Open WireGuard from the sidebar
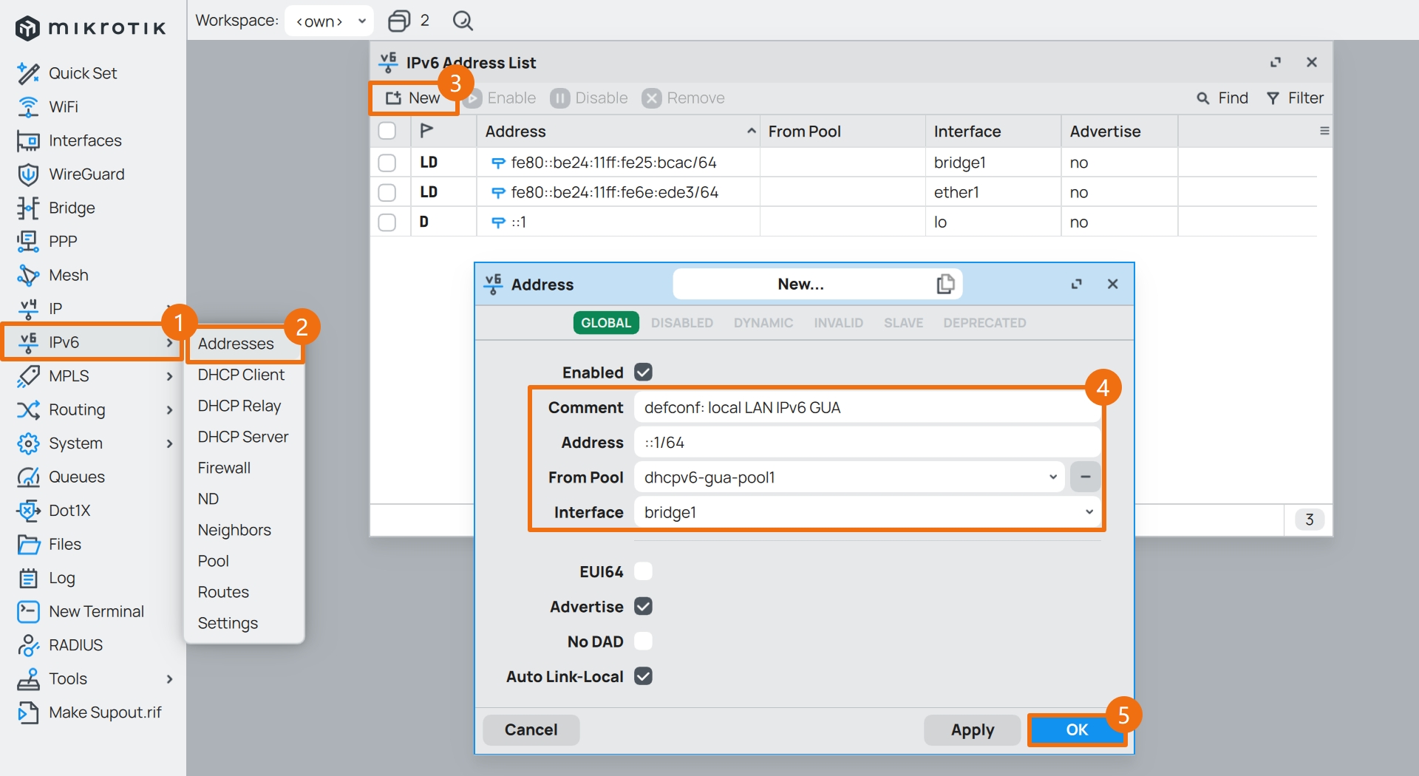The height and width of the screenshot is (776, 1419). tap(86, 174)
